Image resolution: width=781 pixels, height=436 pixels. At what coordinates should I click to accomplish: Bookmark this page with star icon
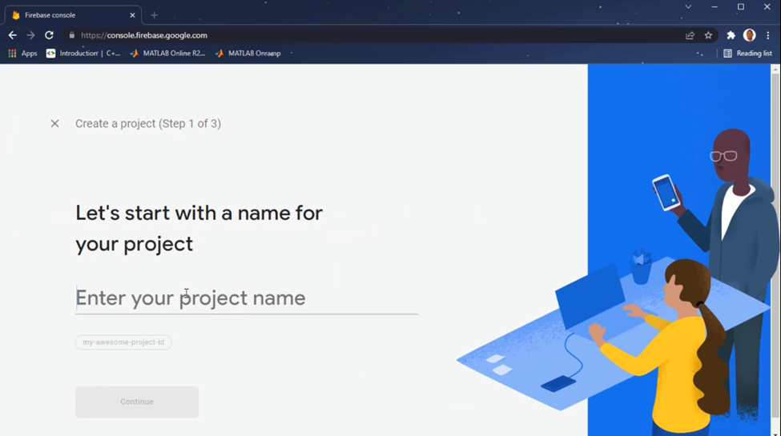(x=708, y=35)
